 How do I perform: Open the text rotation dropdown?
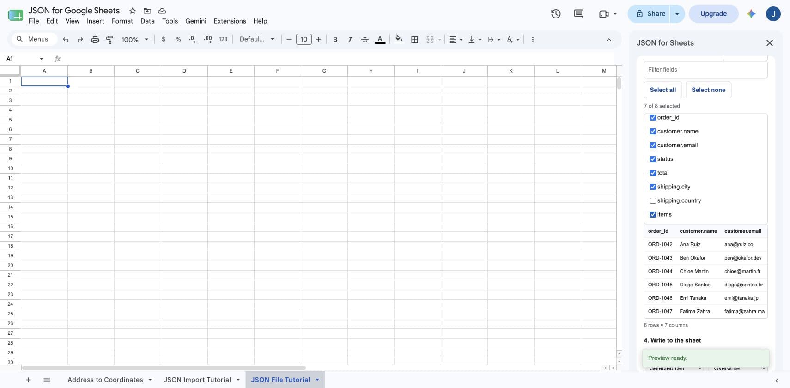(513, 40)
